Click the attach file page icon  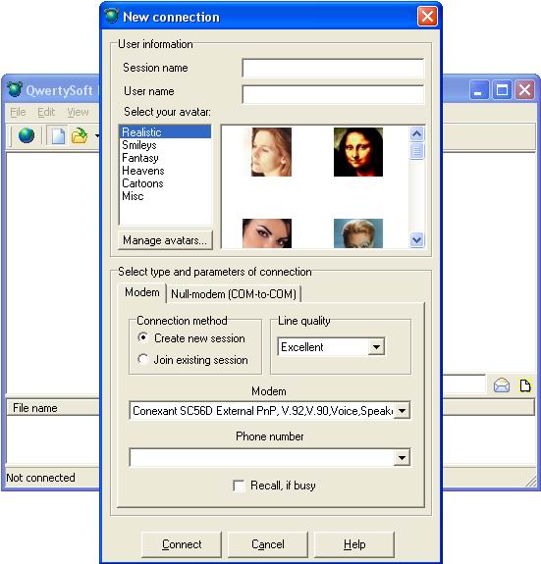pos(525,385)
